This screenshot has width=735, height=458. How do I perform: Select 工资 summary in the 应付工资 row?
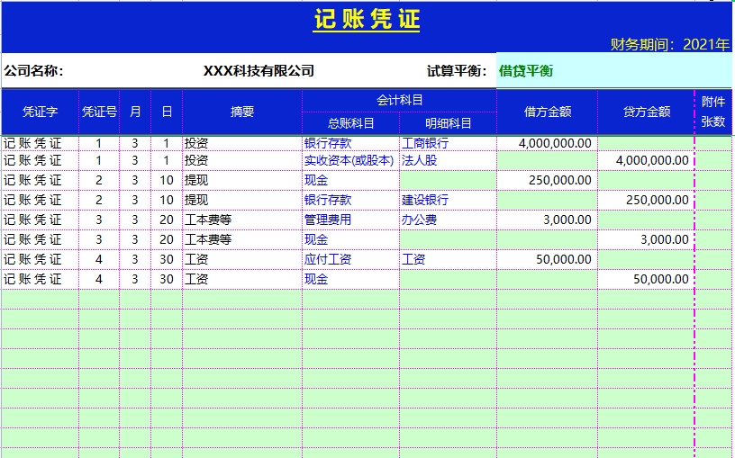pyautogui.click(x=242, y=259)
